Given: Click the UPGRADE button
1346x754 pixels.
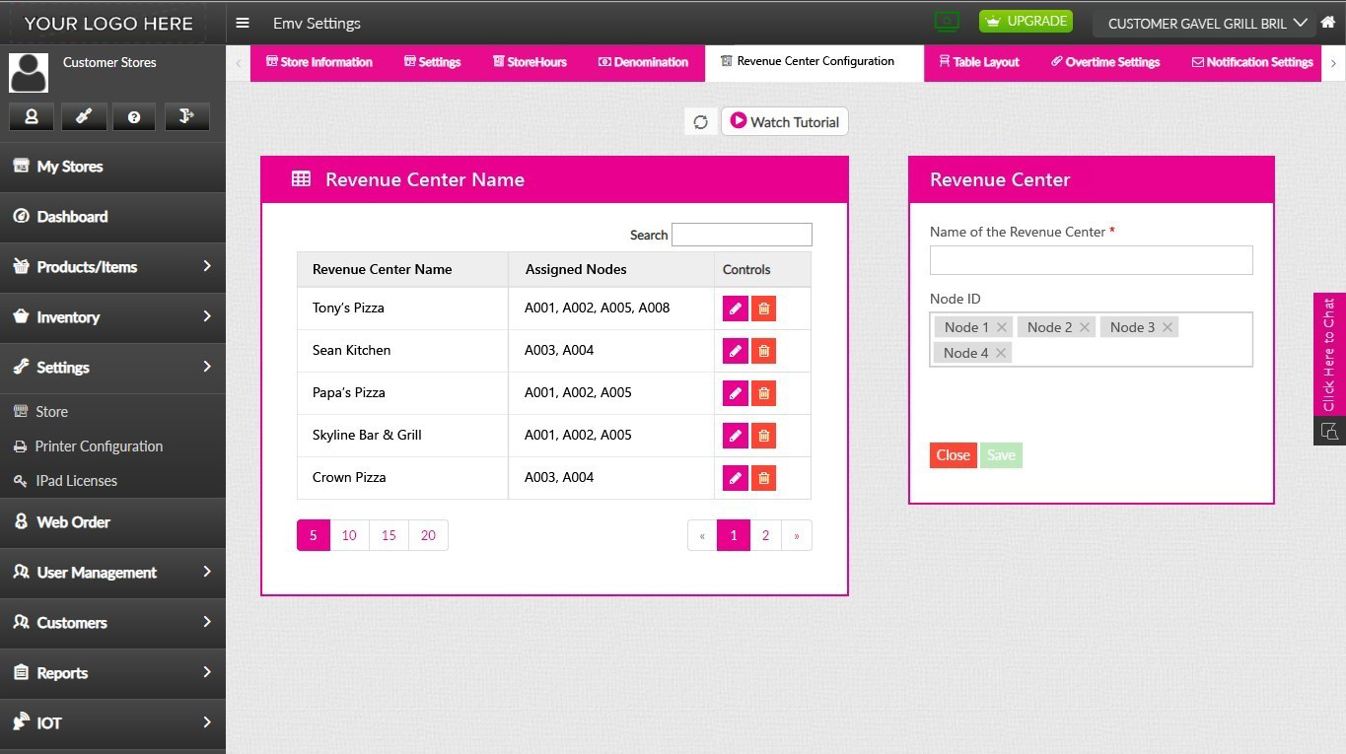Looking at the screenshot, I should click(1026, 22).
